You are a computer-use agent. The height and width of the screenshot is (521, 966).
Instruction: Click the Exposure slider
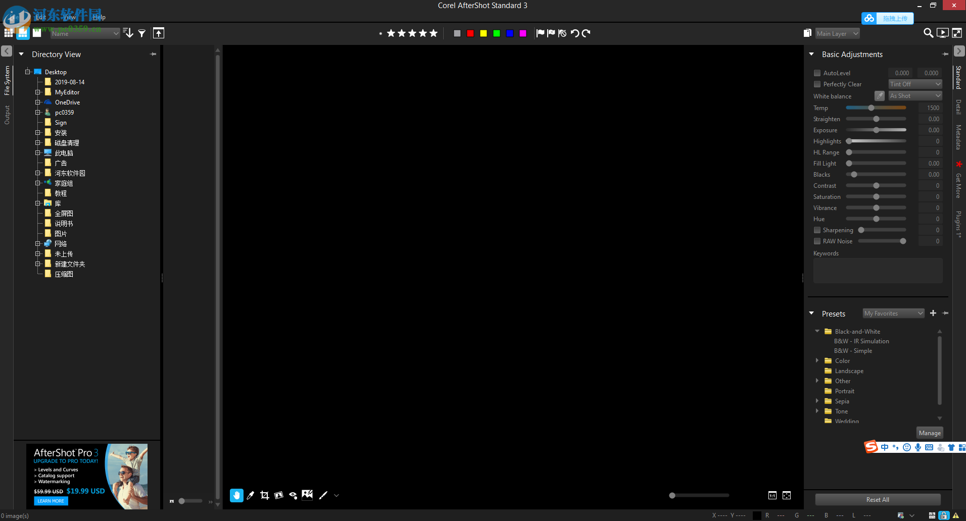[x=876, y=130]
